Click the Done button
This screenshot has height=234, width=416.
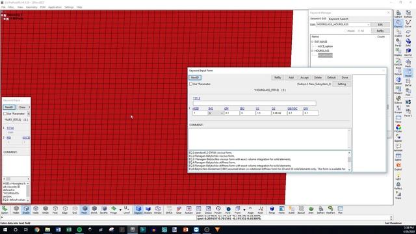(344, 77)
